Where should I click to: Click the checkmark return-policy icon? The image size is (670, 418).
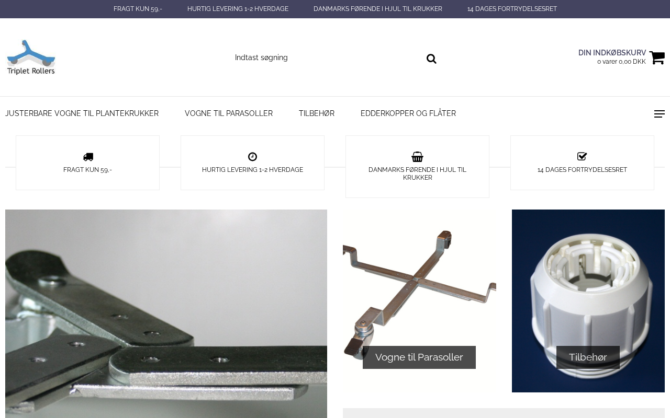point(582,156)
